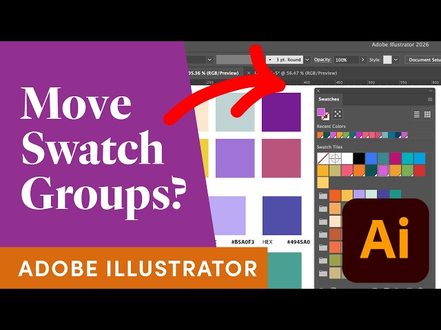441x330 pixels.
Task: Click the #4945A0 hex label
Action: [x=298, y=242]
